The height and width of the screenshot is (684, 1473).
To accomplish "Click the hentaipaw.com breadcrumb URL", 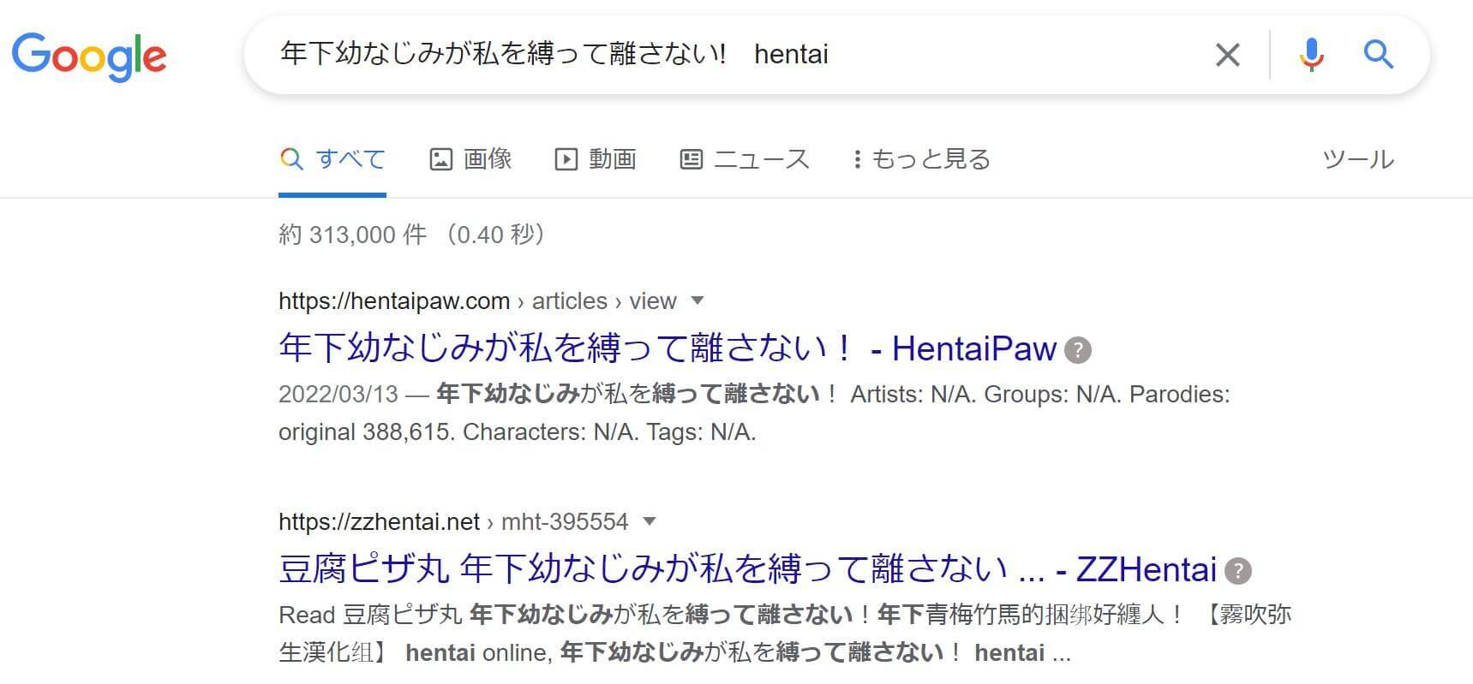I will click(x=477, y=301).
